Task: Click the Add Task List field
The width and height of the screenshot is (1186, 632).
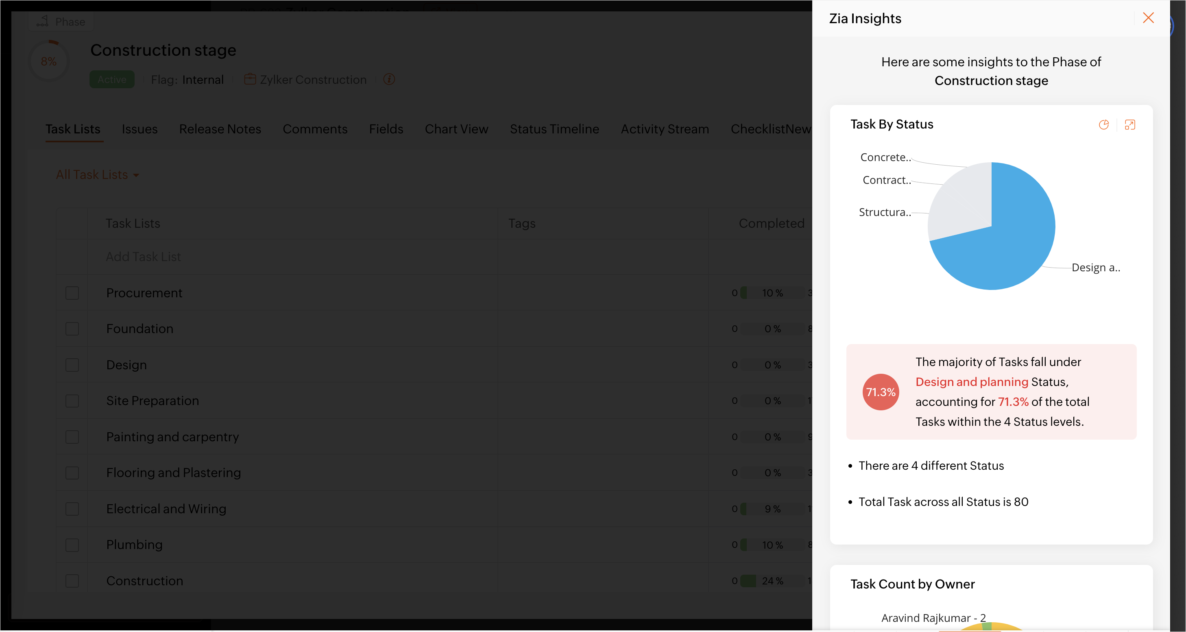Action: point(143,257)
